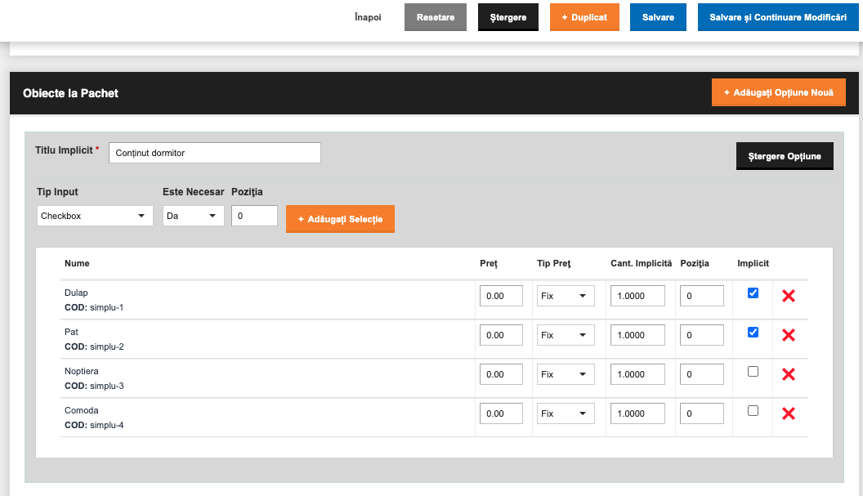Click the Preț field for Pat
863x496 pixels.
tap(501, 335)
